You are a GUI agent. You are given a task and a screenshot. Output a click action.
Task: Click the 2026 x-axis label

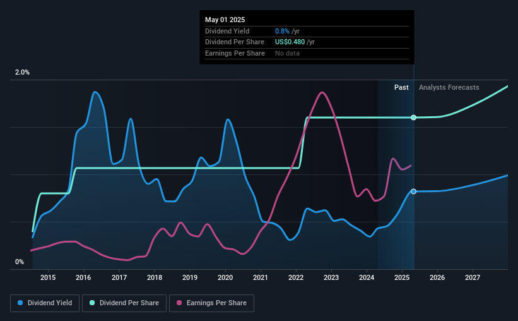tap(437, 277)
